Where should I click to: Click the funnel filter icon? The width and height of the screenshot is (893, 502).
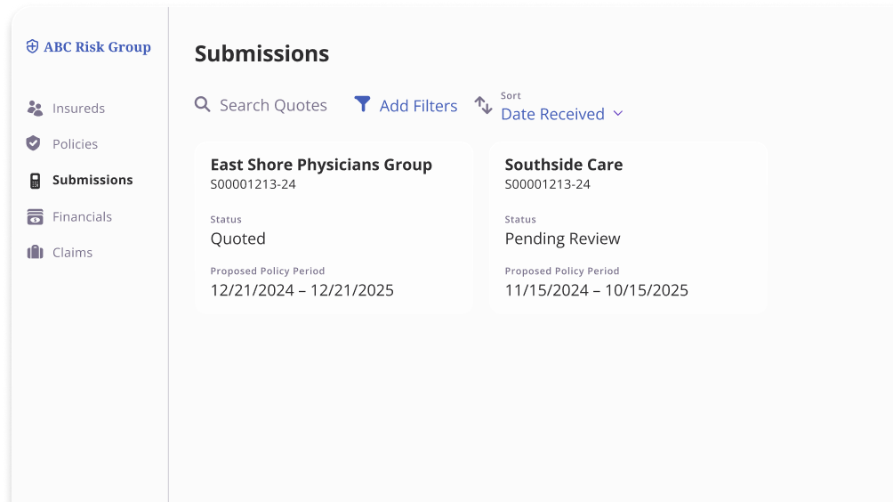click(362, 104)
